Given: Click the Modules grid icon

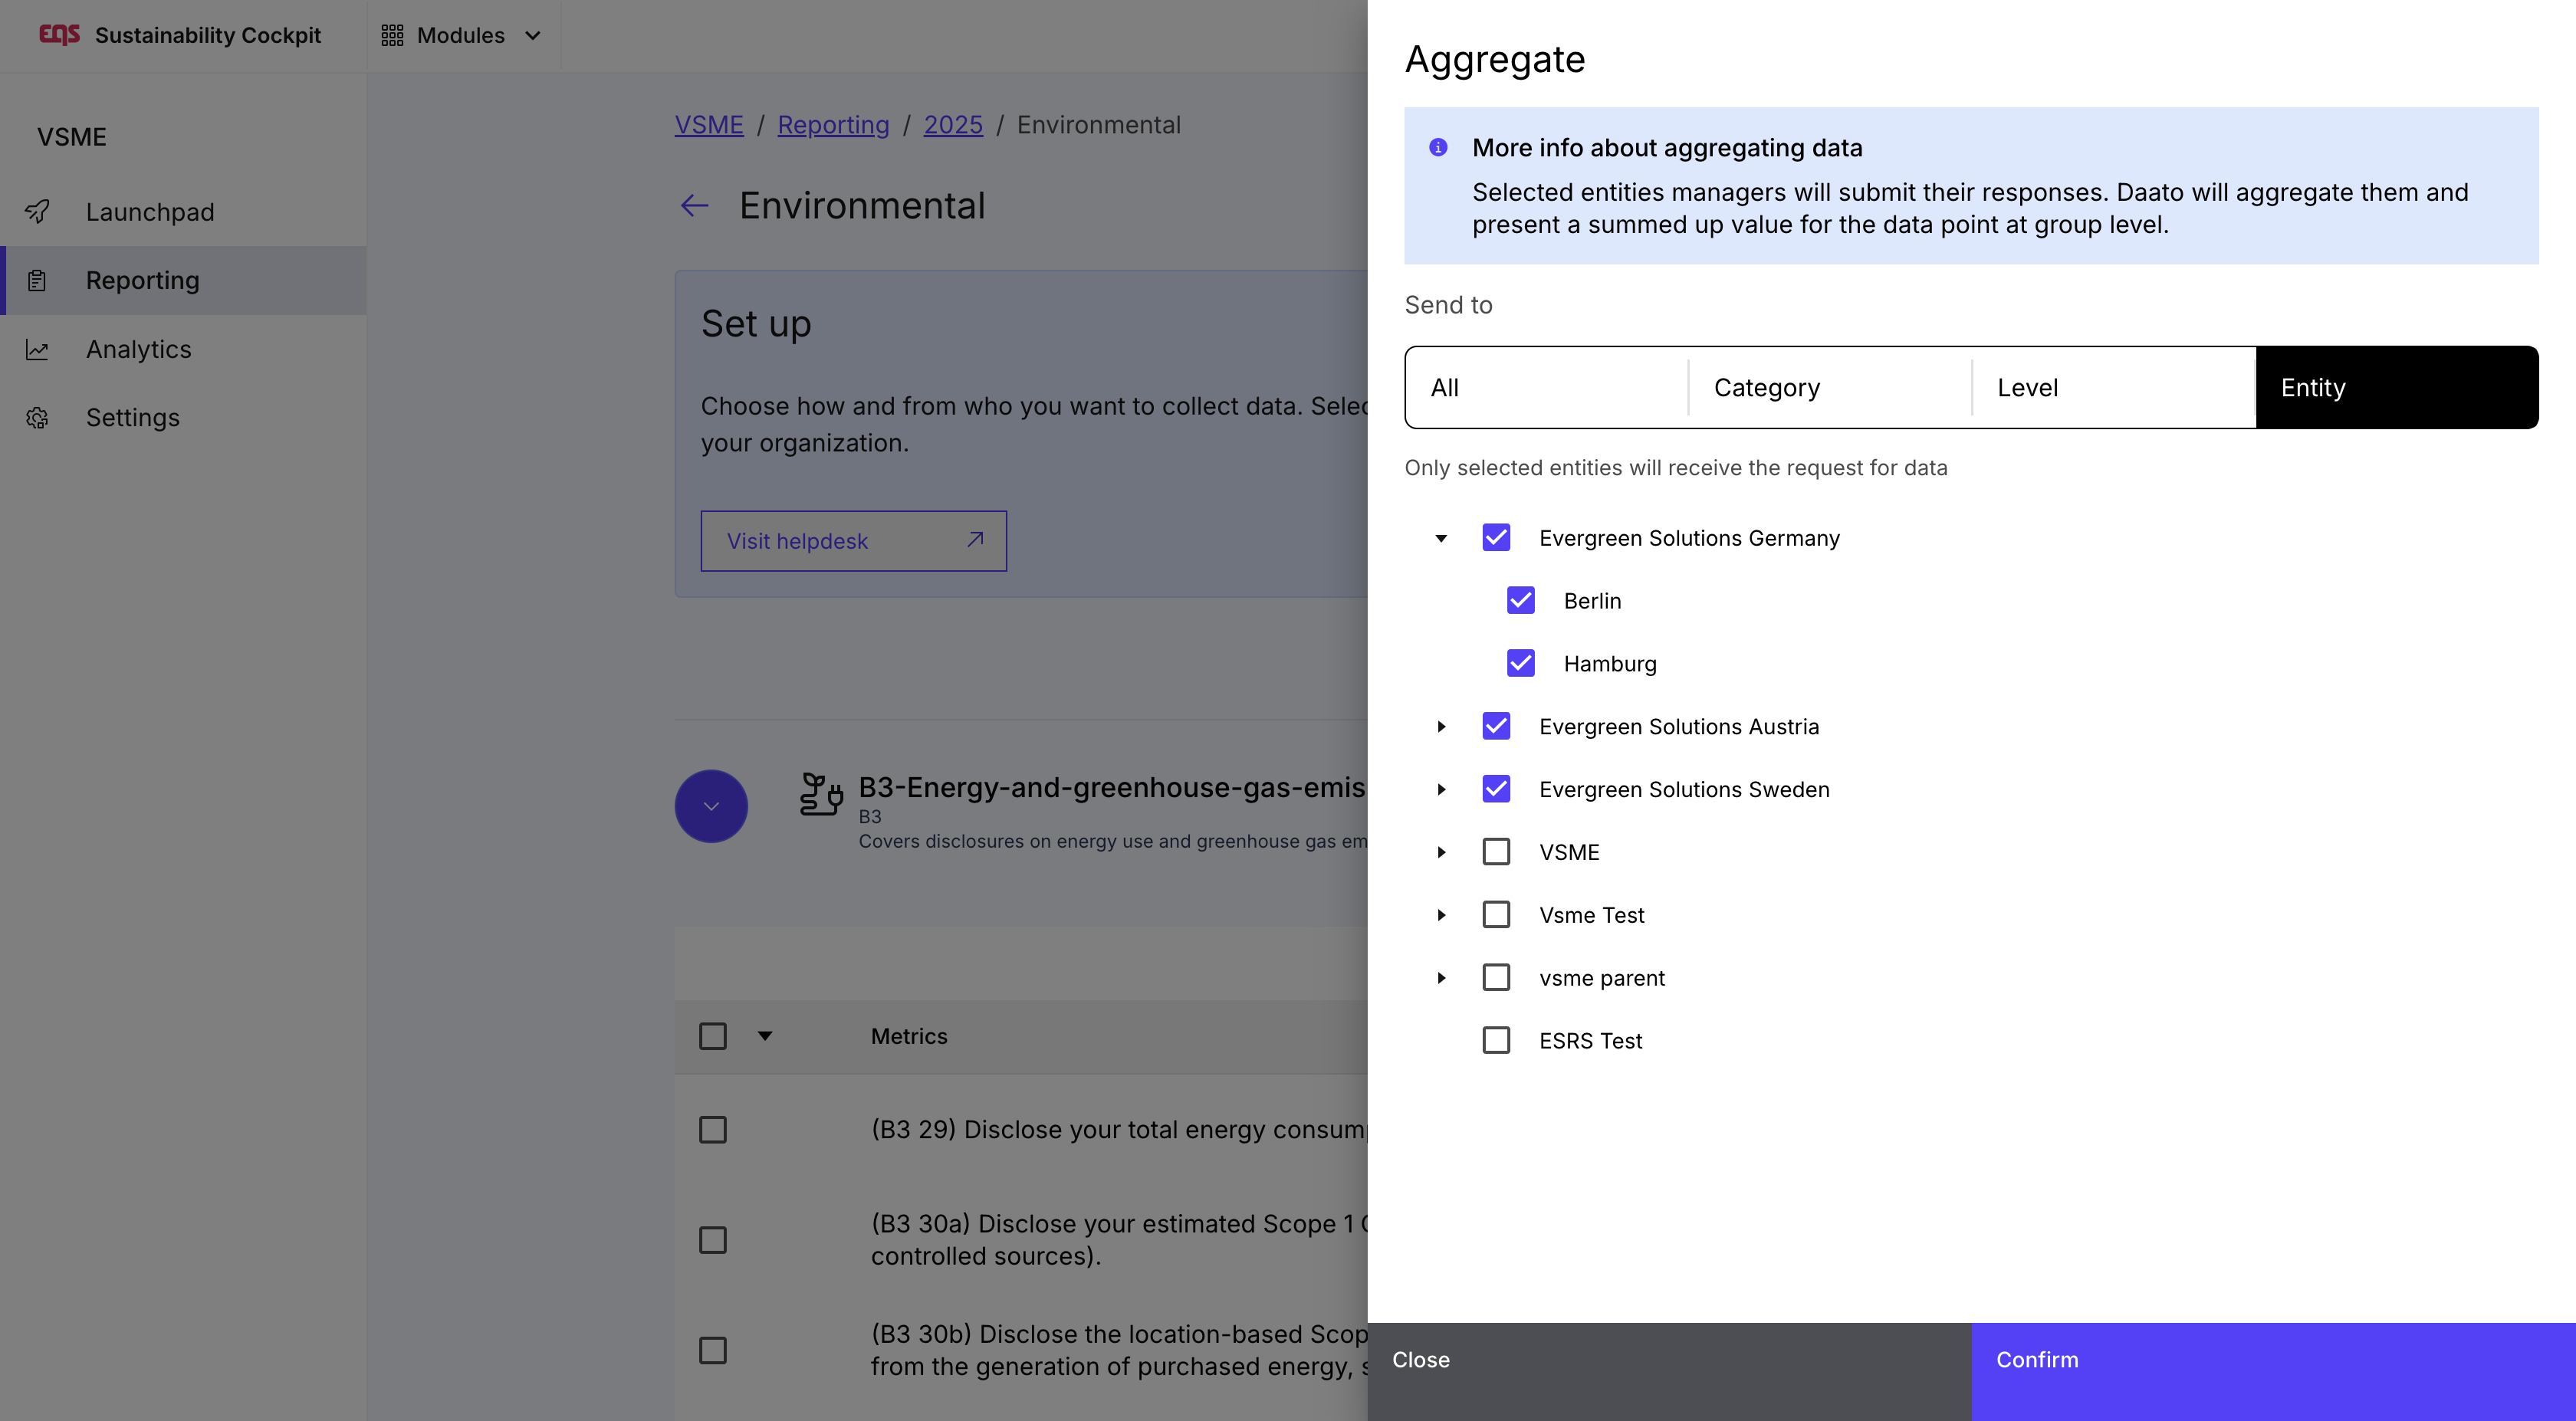Looking at the screenshot, I should [x=392, y=36].
